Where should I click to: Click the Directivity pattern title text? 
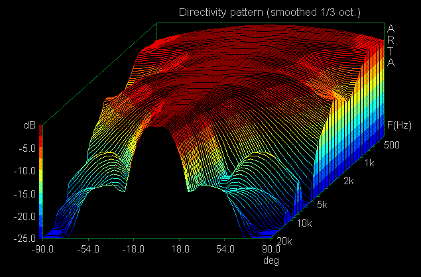click(x=271, y=13)
